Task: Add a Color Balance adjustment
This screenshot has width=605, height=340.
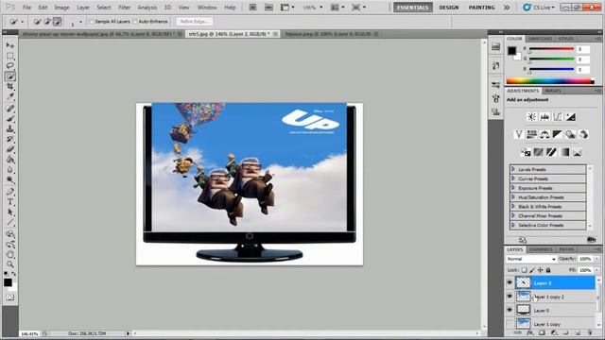Action: click(544, 134)
